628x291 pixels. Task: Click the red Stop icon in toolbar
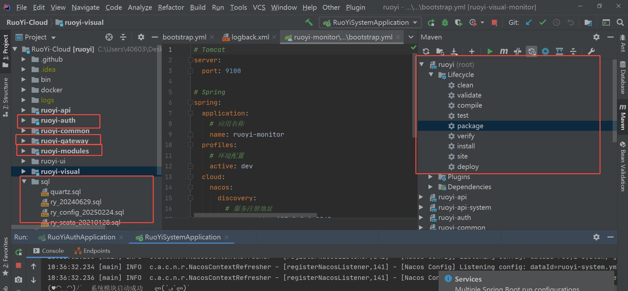(494, 23)
